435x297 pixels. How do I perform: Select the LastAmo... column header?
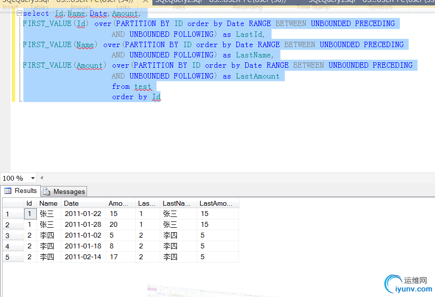(218, 203)
